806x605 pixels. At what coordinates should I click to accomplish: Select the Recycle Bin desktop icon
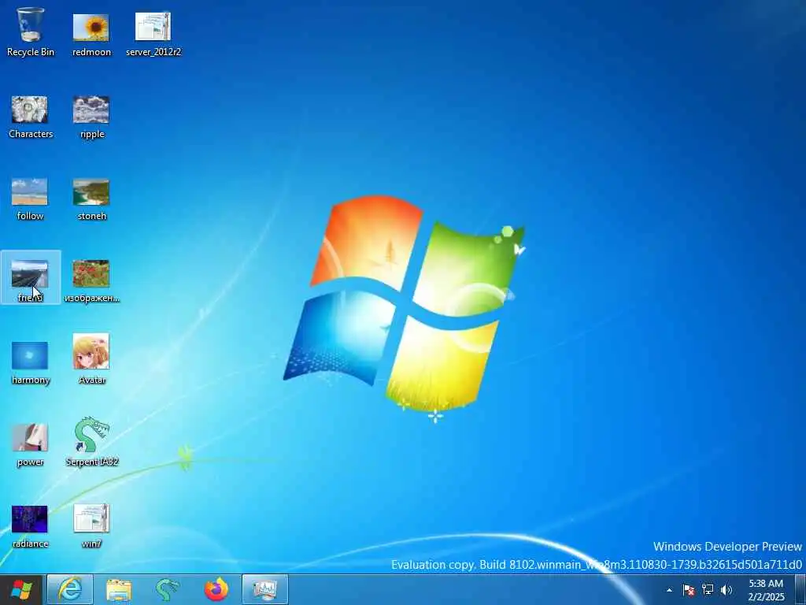pyautogui.click(x=31, y=32)
